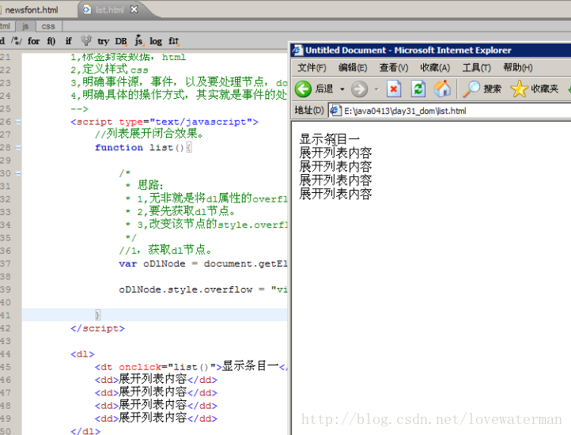The width and height of the screenshot is (571, 435).
Task: Click the //1, 获取dl节点 comment line
Action: pyautogui.click(x=165, y=250)
